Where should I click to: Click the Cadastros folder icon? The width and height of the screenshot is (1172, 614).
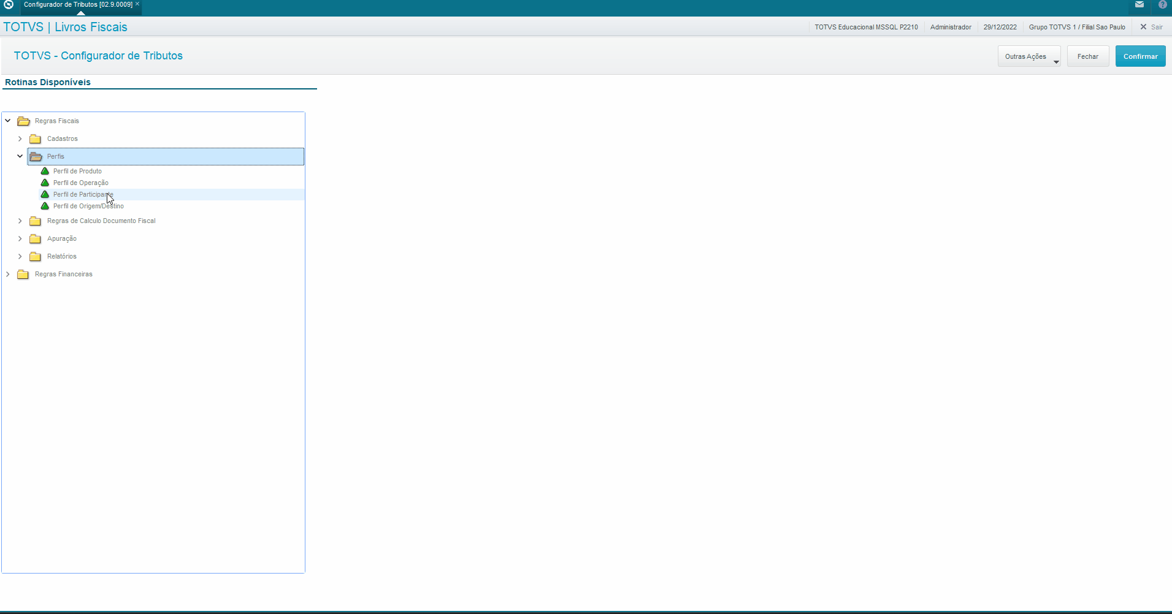click(36, 138)
